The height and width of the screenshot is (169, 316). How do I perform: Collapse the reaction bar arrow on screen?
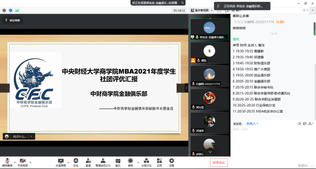(32, 137)
